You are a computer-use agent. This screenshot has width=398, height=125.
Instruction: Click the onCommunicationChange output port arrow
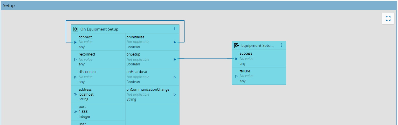[175, 94]
